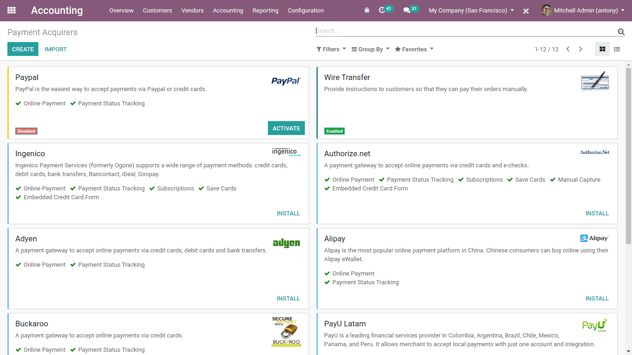Click the Adyen card title
This screenshot has height=355, width=632.
coord(26,239)
